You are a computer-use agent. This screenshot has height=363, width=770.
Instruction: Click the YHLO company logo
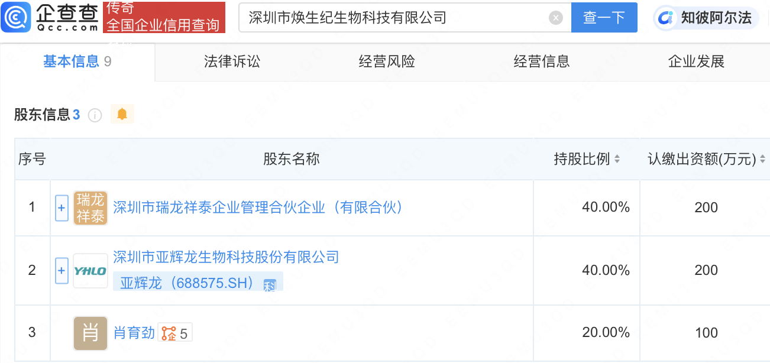tap(90, 271)
